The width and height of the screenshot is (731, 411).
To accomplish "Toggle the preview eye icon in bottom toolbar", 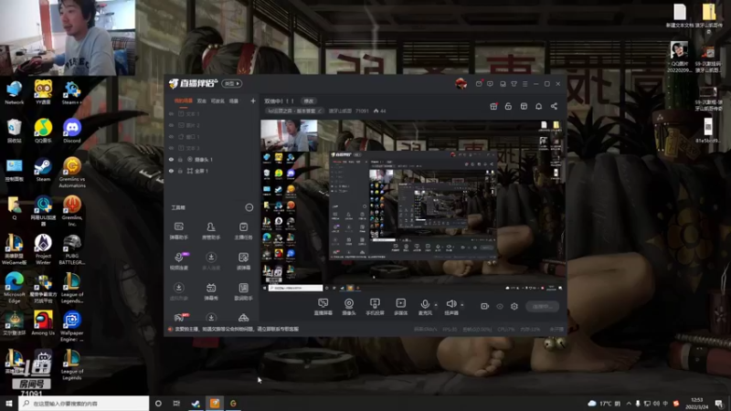I will click(x=500, y=306).
